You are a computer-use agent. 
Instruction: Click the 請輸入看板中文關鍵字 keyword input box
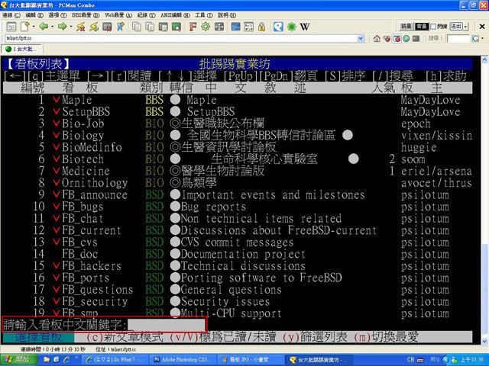point(167,326)
